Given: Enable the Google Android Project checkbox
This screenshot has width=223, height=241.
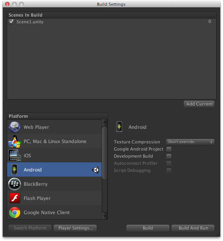Looking at the screenshot, I should 169,149.
